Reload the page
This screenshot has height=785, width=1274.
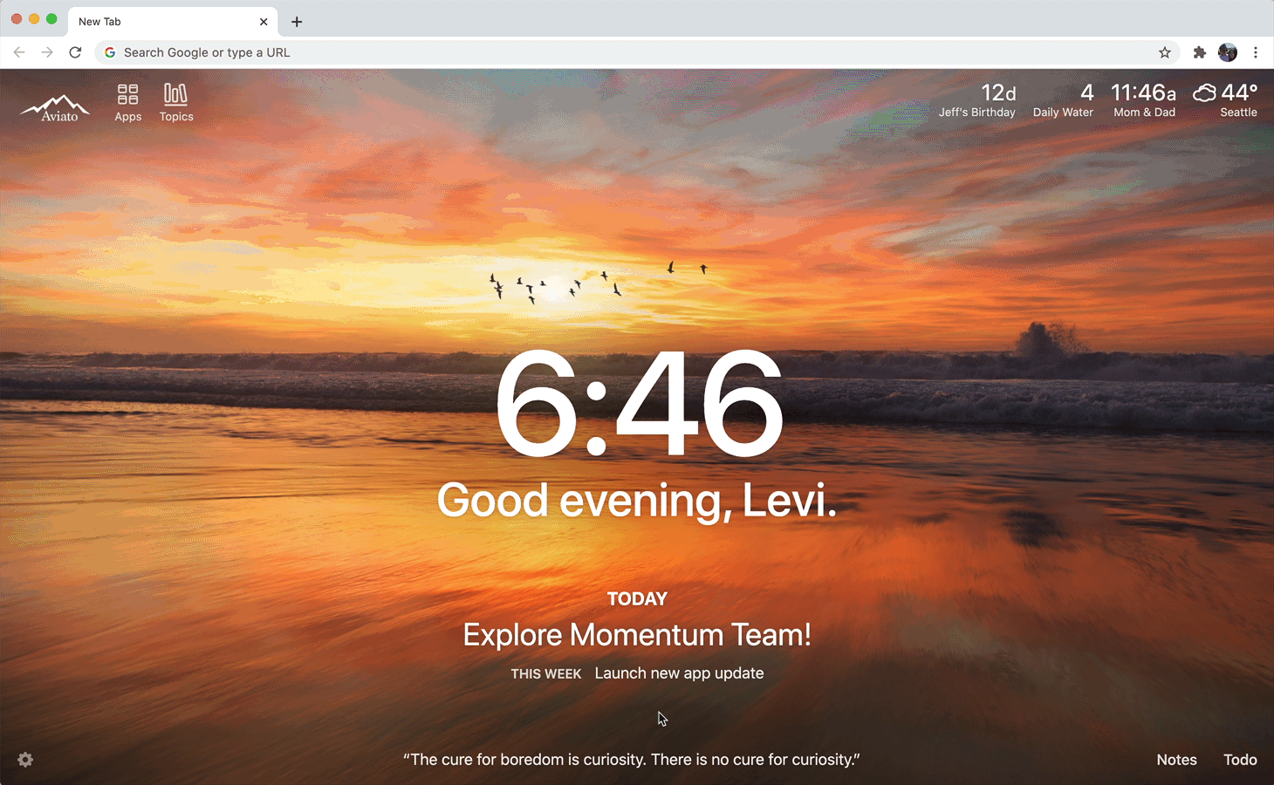click(75, 52)
